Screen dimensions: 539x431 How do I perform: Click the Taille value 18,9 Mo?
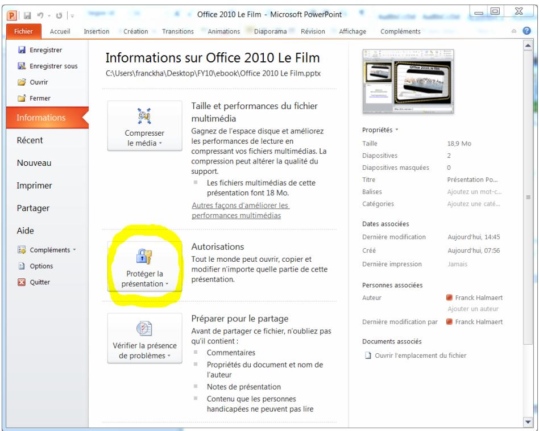(x=459, y=144)
